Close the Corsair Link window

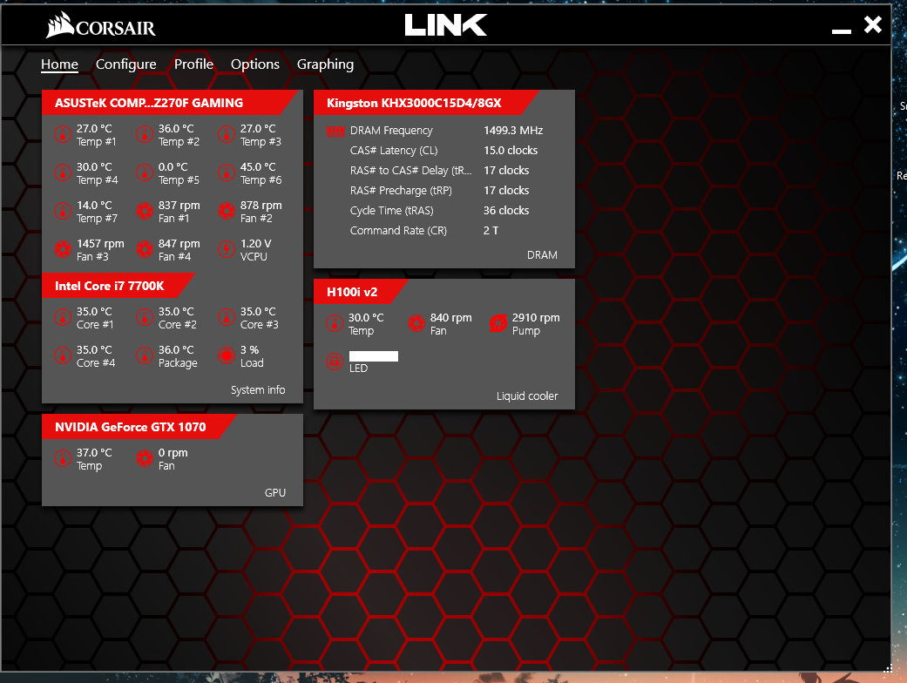[873, 25]
